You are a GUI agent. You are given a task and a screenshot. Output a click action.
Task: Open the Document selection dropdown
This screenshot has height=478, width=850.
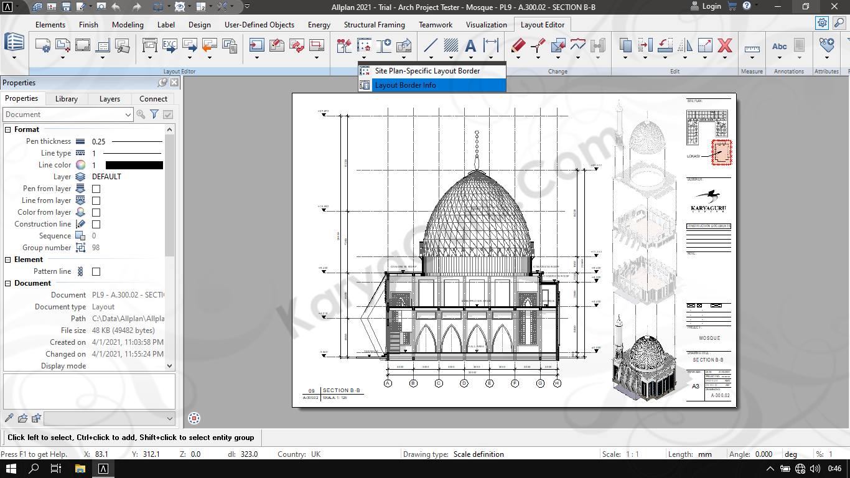point(128,115)
